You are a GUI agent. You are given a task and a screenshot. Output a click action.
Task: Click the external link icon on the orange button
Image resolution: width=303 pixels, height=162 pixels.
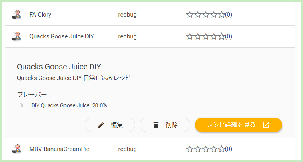266,125
